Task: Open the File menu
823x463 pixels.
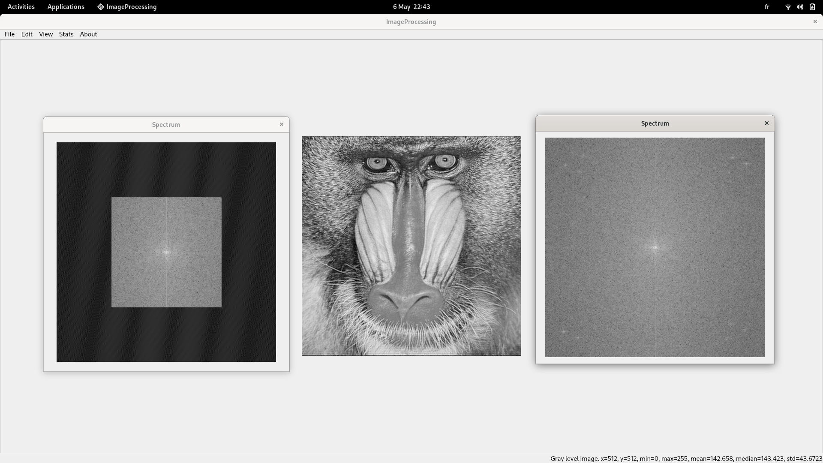Action: 9,34
